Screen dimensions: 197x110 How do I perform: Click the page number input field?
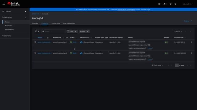[x=177, y=65]
